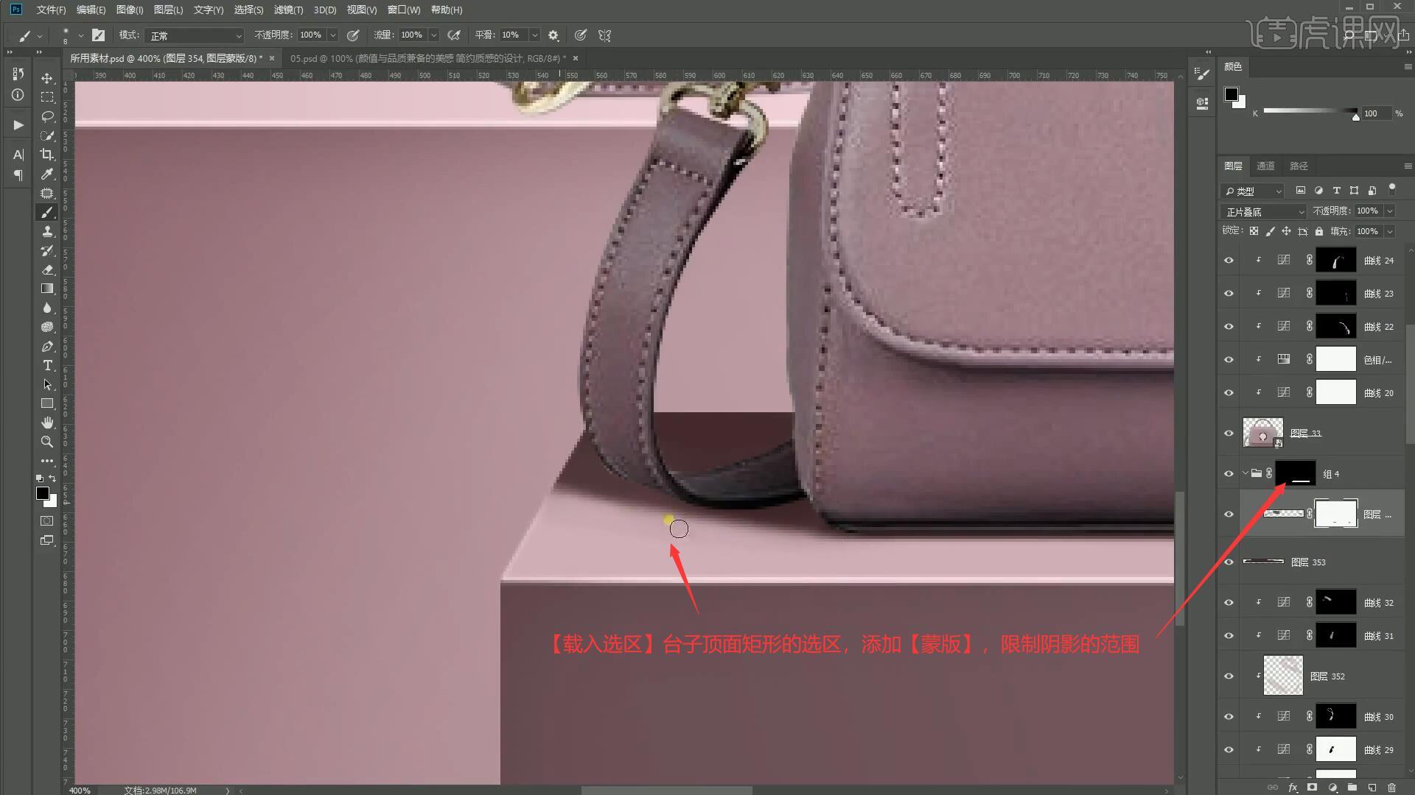Select the Crop tool
The width and height of the screenshot is (1415, 795).
pos(47,155)
